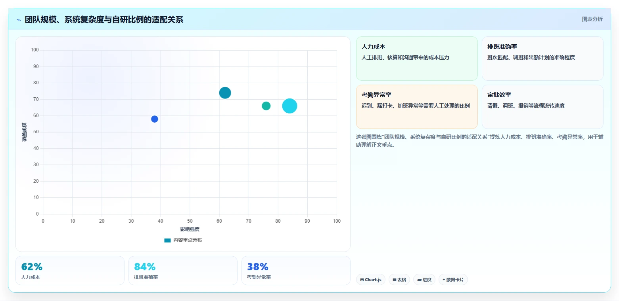Click the text 迟到、漏打卡、加班异常等需要人工处理的比例
The height and width of the screenshot is (301, 619).
tap(416, 106)
